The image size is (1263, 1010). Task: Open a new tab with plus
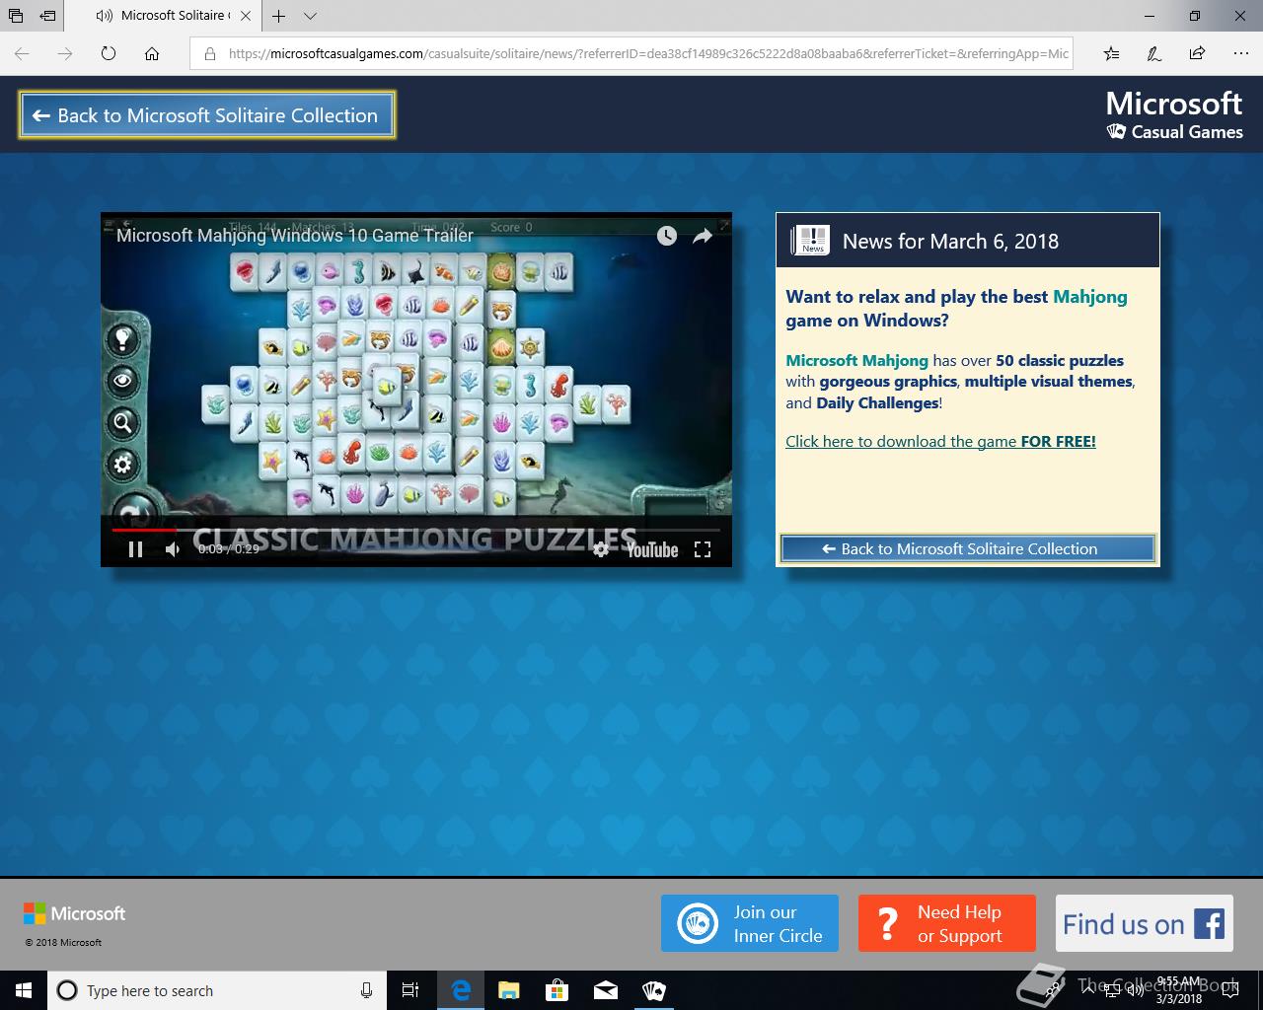coord(279,16)
